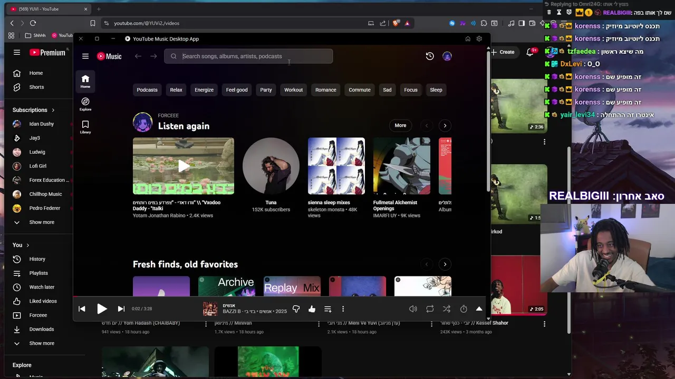Open the Tuna artist circle
This screenshot has height=379, width=675.
point(271,166)
